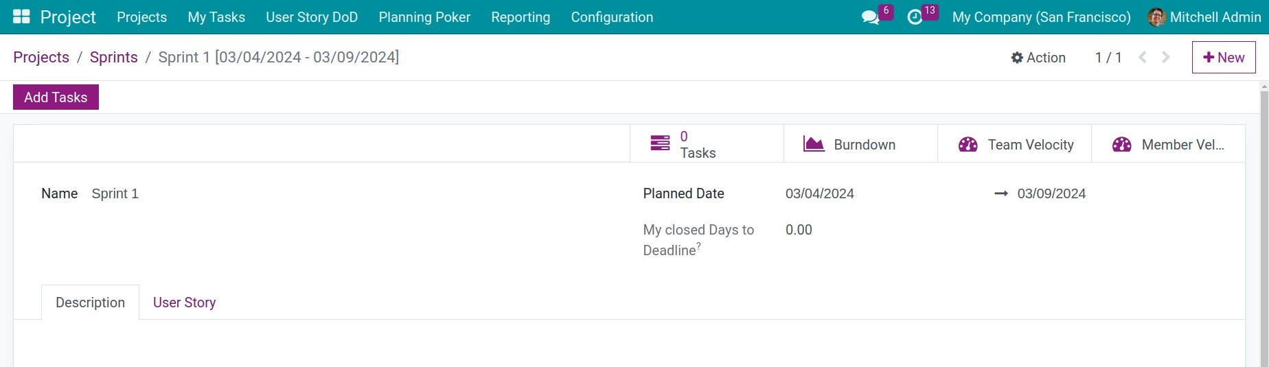Open the Burndown report button
This screenshot has width=1269, height=367.
pyautogui.click(x=860, y=144)
